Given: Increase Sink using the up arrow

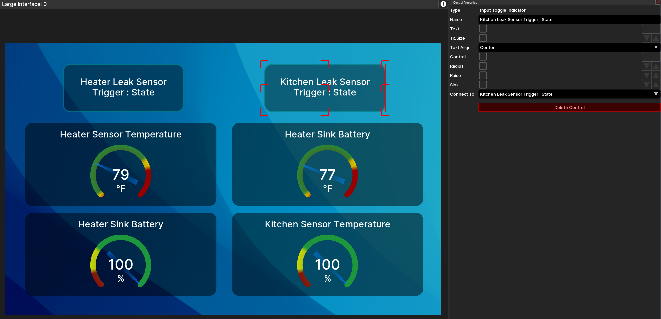Looking at the screenshot, I should (x=656, y=85).
